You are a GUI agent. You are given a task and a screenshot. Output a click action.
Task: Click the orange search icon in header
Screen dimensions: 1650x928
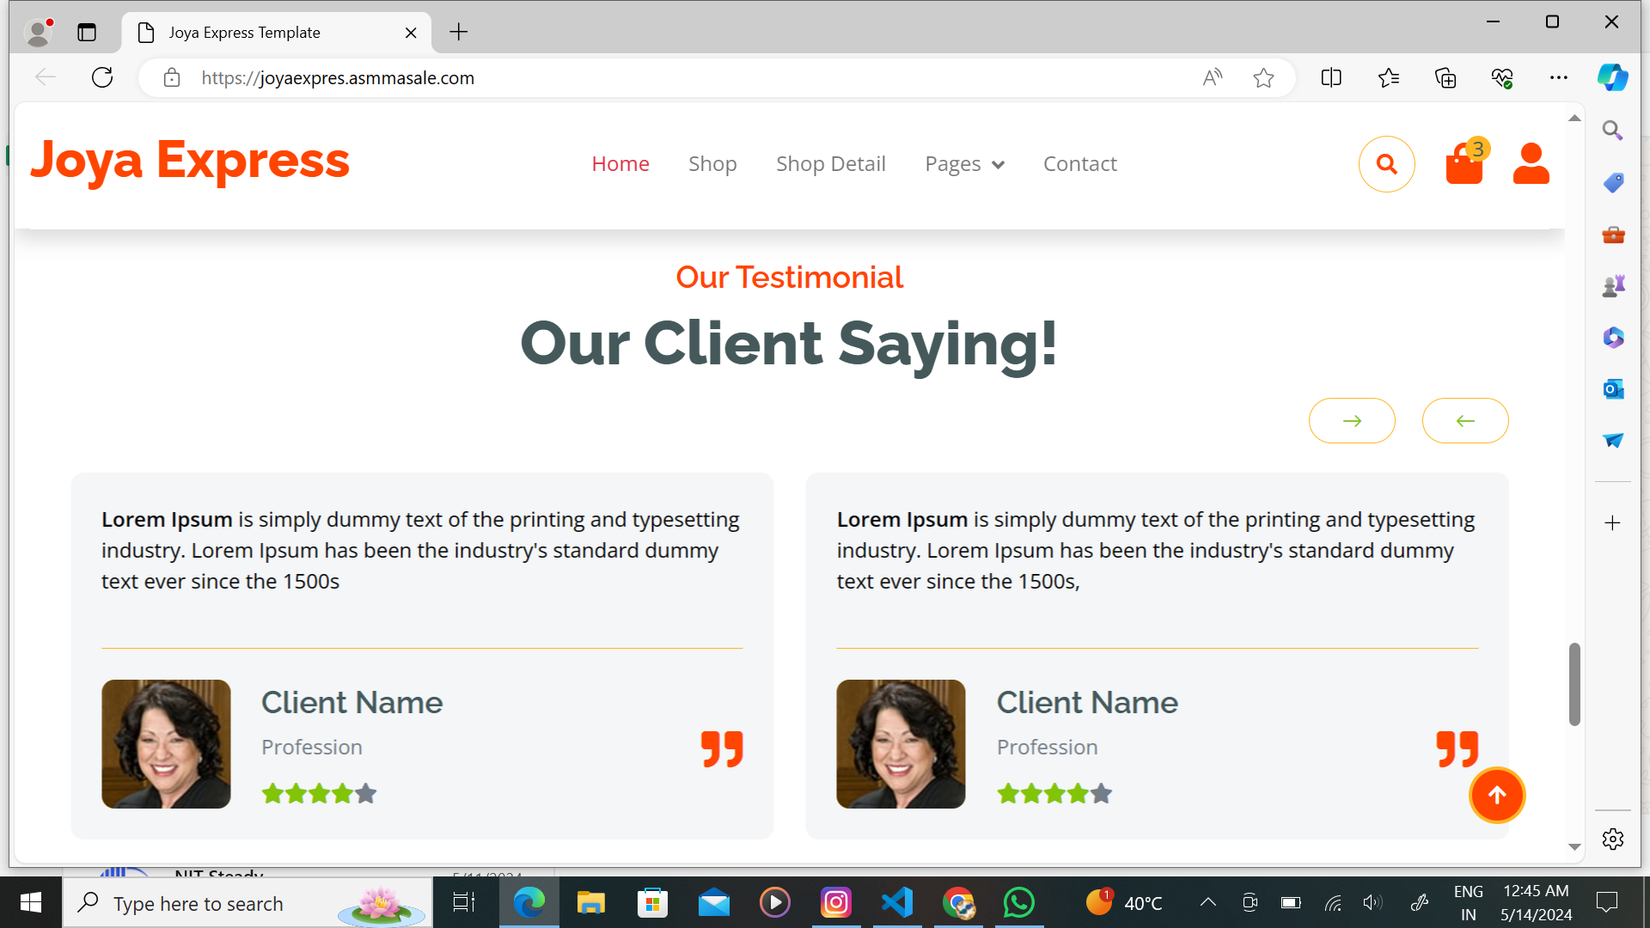[x=1386, y=164]
